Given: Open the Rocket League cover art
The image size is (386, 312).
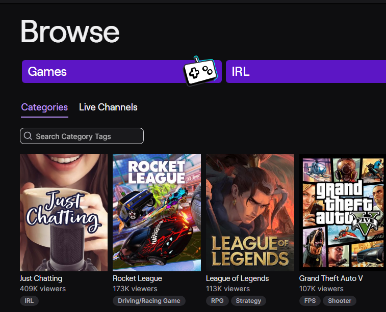Looking at the screenshot, I should [157, 213].
